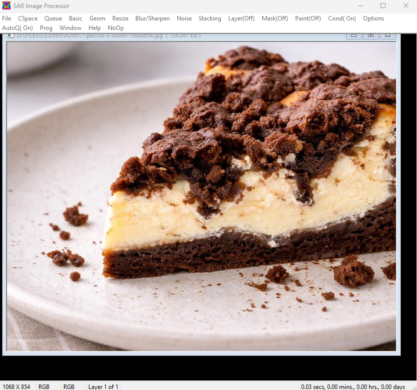Open the CSpace menu
This screenshot has width=417, height=390.
pos(28,18)
